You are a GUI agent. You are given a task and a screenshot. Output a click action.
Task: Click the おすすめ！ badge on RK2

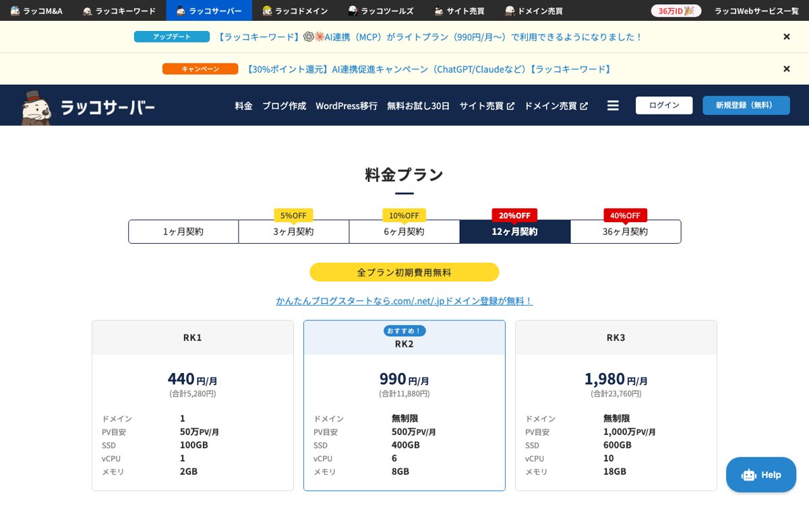(404, 331)
